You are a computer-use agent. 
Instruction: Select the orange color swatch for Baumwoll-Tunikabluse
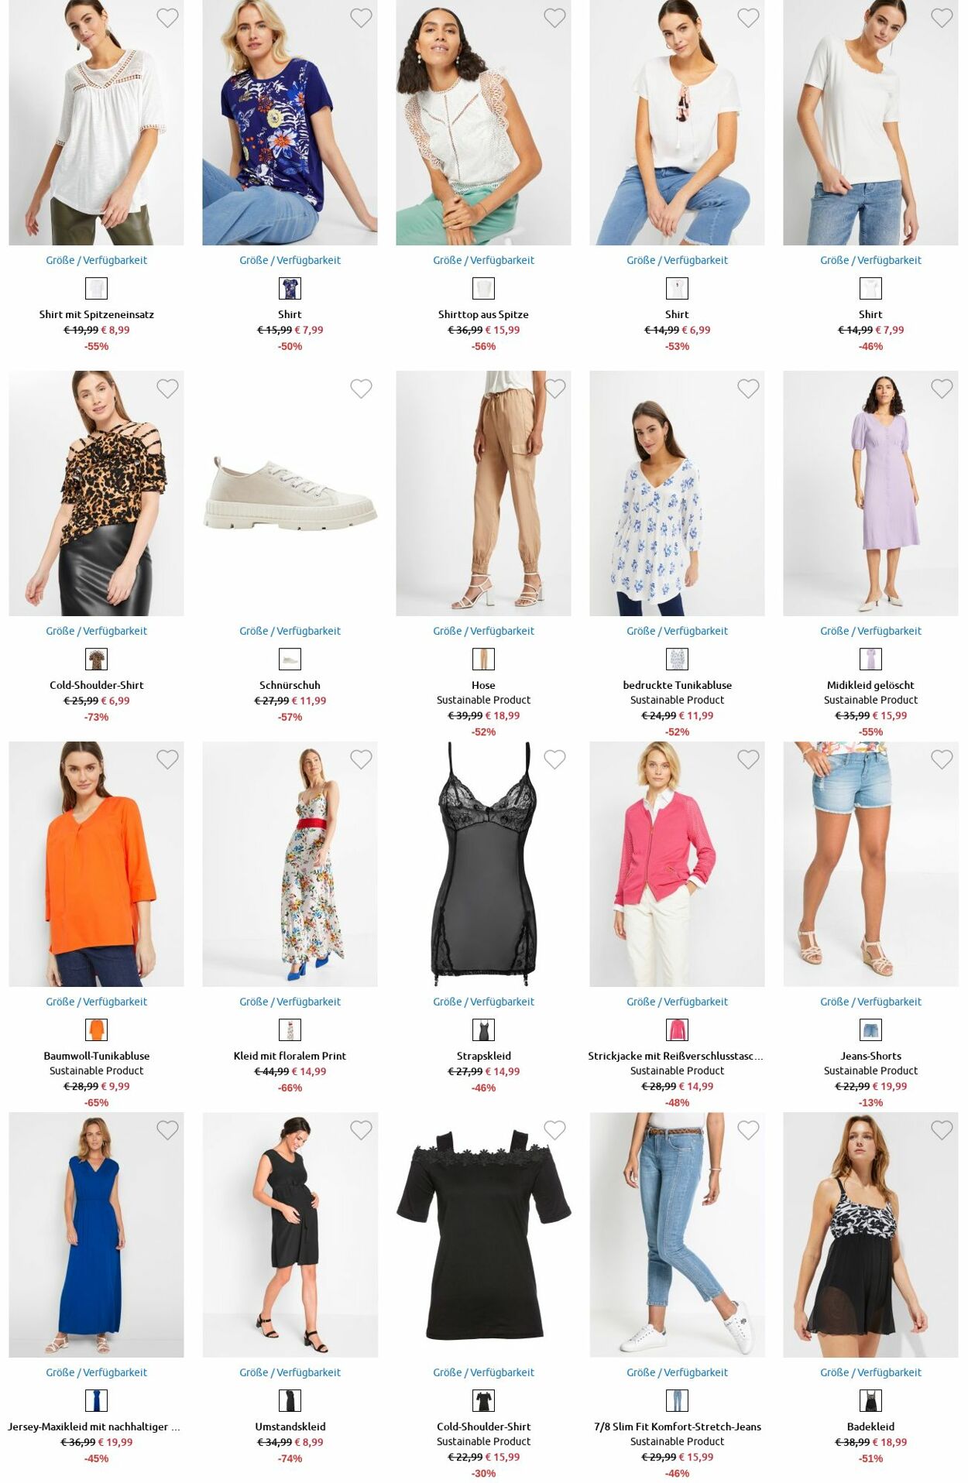coord(96,1030)
